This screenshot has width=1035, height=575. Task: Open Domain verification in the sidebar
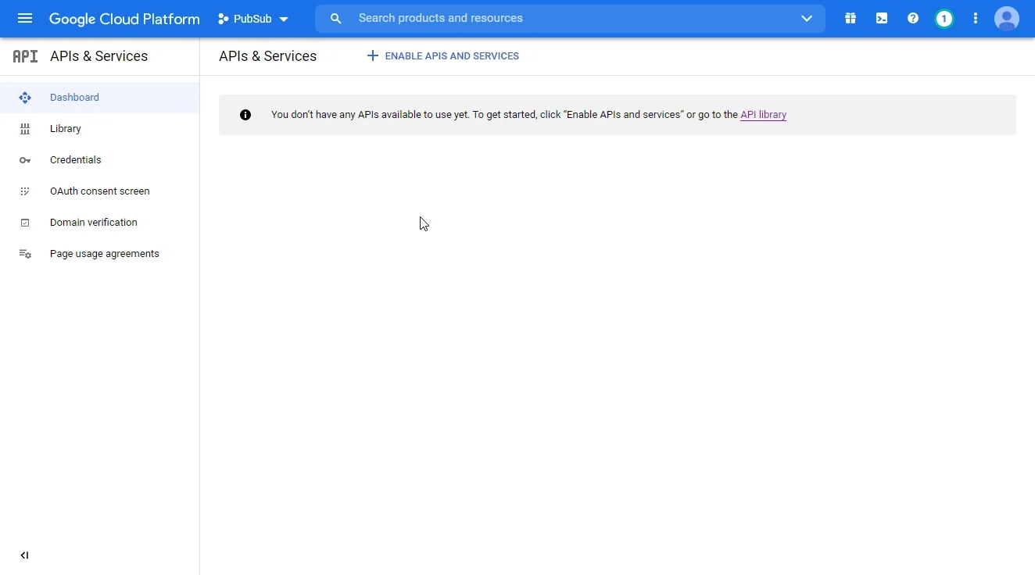pyautogui.click(x=99, y=223)
